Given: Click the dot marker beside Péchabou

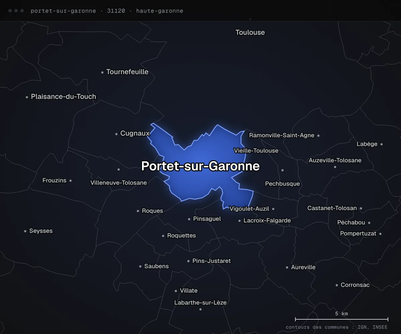Looking at the screenshot, I should click(x=369, y=223).
